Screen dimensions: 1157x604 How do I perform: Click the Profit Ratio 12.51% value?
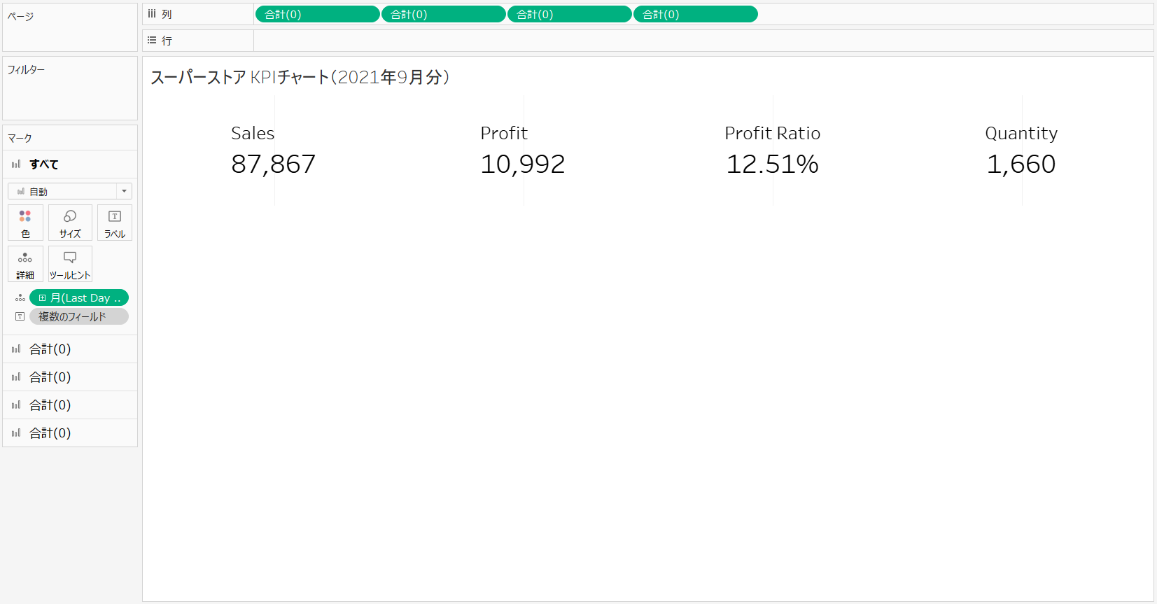pos(772,164)
